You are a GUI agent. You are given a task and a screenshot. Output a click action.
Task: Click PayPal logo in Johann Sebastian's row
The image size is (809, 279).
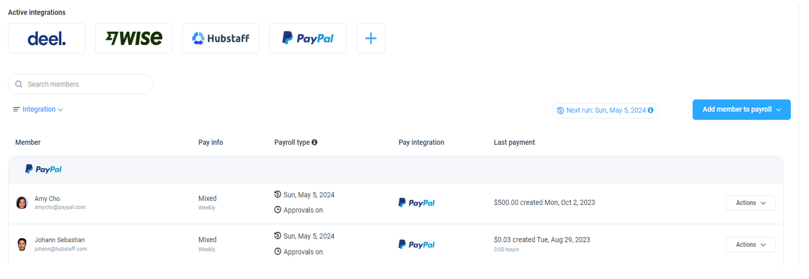pos(416,244)
